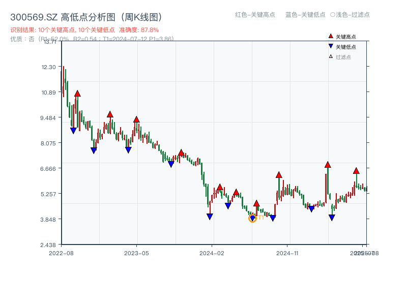Click the gray 优质：否 parameters line
This screenshot has height=305, width=407.
pyautogui.click(x=92, y=39)
